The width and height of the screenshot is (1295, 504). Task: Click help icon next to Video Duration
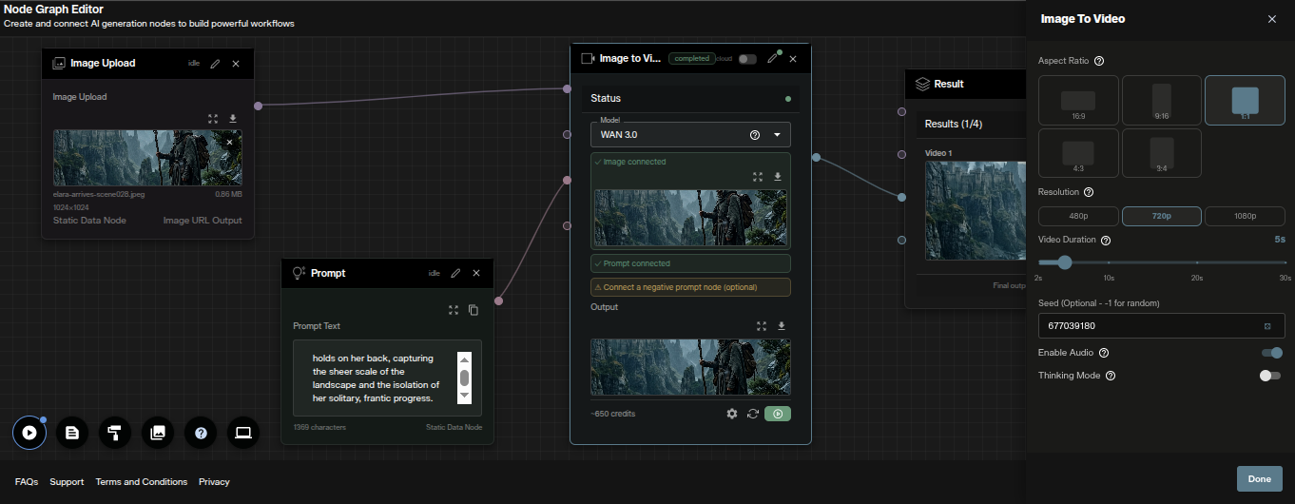pos(1106,240)
